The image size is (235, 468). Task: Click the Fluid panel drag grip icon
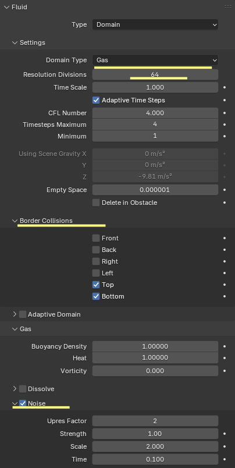[x=228, y=6]
